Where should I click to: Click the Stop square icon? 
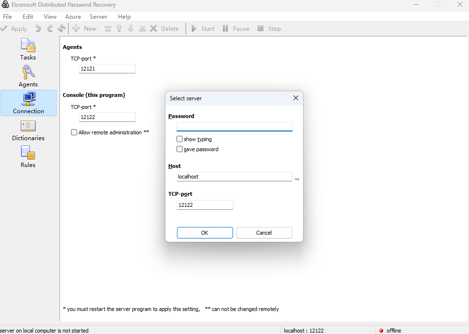tap(260, 28)
